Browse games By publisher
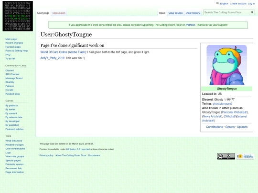Image resolution: width=258 pixels, height=193 pixels. [x=12, y=125]
